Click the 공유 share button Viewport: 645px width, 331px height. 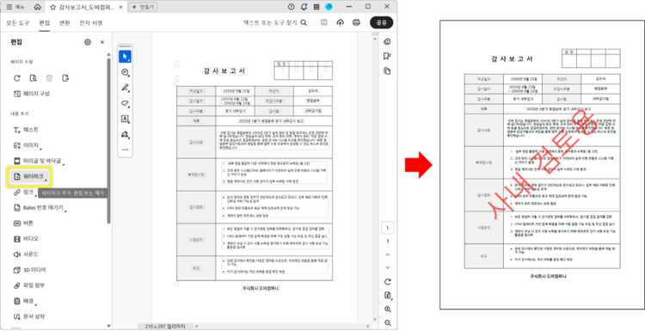click(x=381, y=22)
